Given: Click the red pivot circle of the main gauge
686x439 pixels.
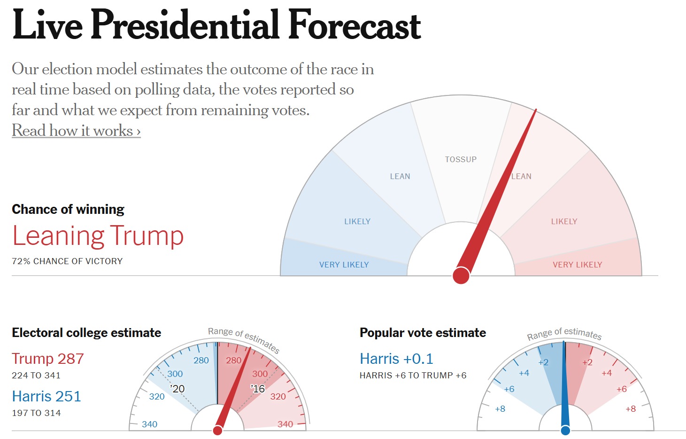Looking at the screenshot, I should point(461,275).
